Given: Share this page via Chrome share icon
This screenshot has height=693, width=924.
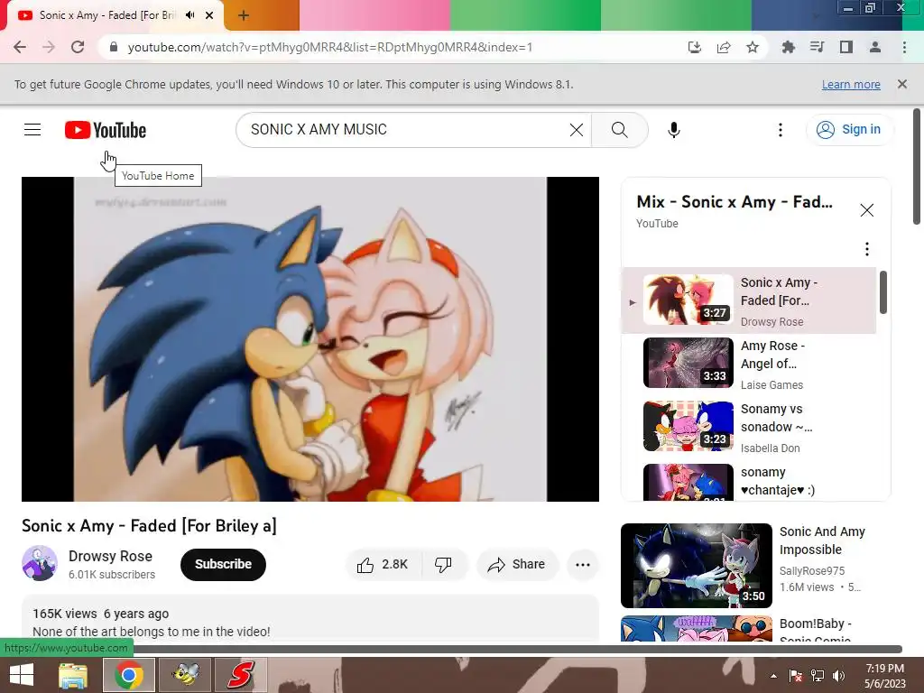Looking at the screenshot, I should (x=724, y=47).
